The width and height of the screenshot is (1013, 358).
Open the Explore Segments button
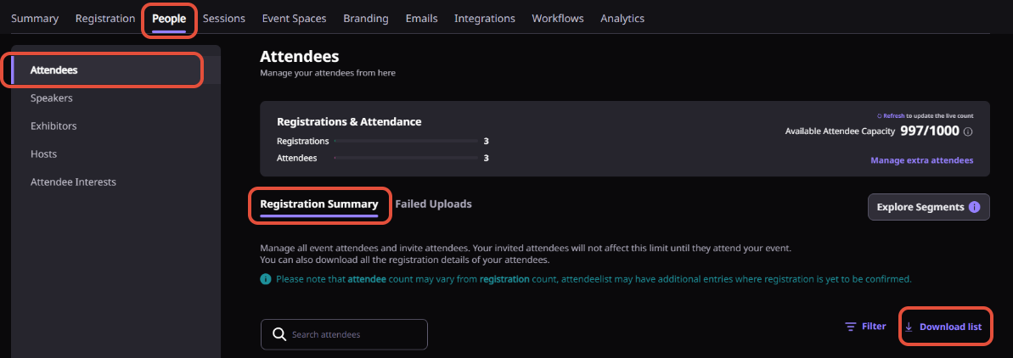(x=928, y=207)
